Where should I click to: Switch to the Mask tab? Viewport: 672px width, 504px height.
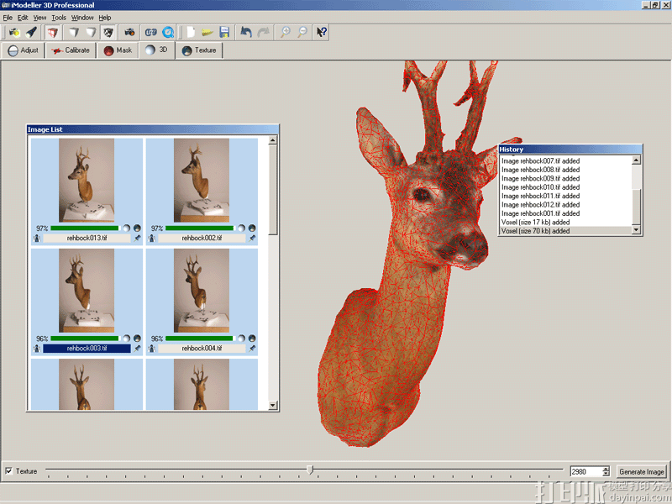[118, 50]
